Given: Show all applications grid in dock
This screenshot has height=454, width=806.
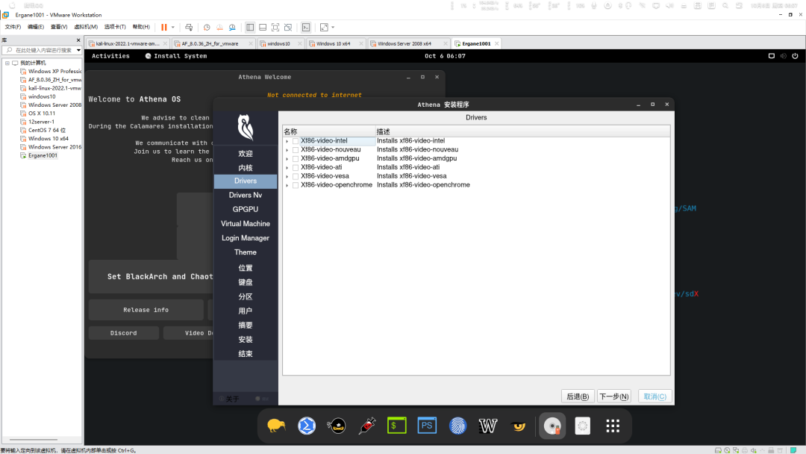Looking at the screenshot, I should pyautogui.click(x=613, y=426).
